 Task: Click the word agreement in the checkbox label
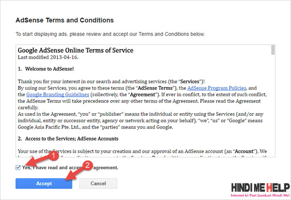pos(106,168)
